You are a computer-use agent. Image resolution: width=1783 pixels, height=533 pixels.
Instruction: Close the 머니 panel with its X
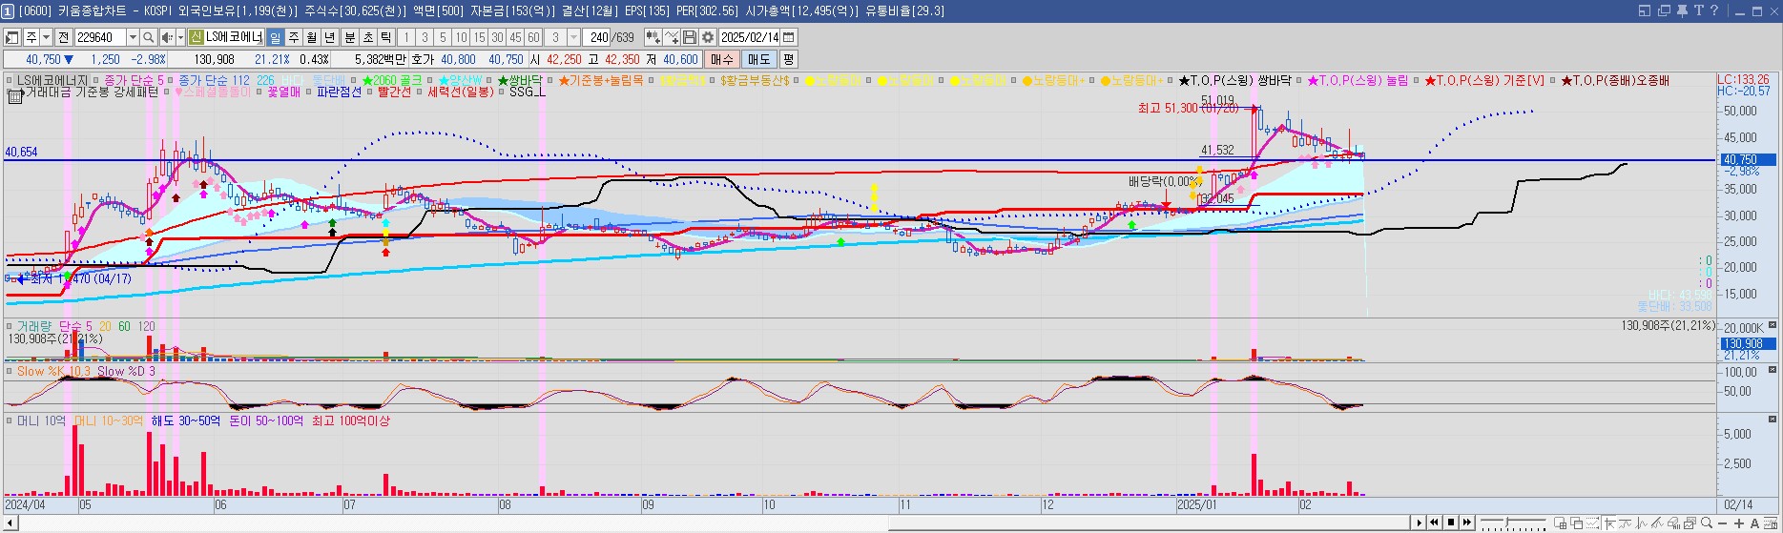(1773, 419)
